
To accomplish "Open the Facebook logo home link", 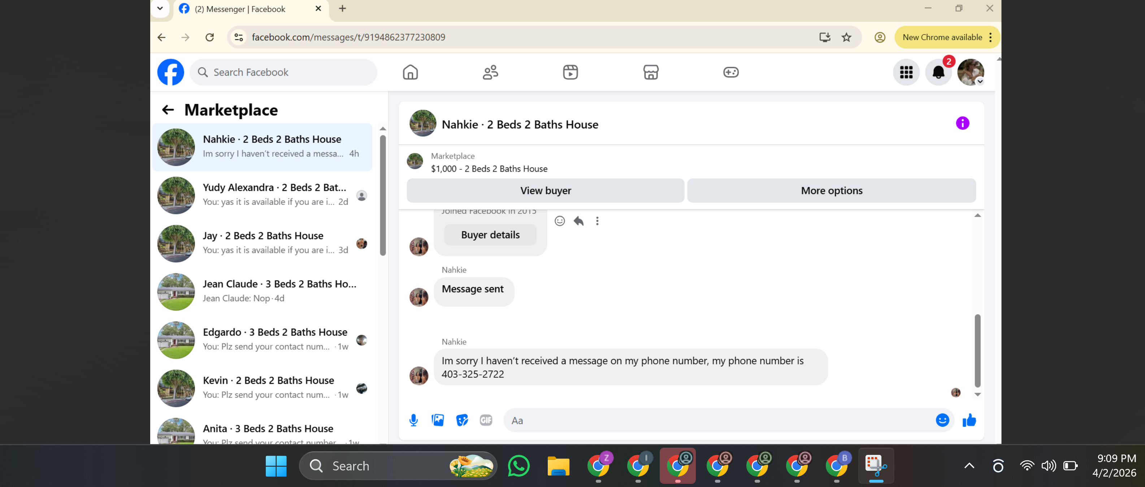I will tap(171, 73).
